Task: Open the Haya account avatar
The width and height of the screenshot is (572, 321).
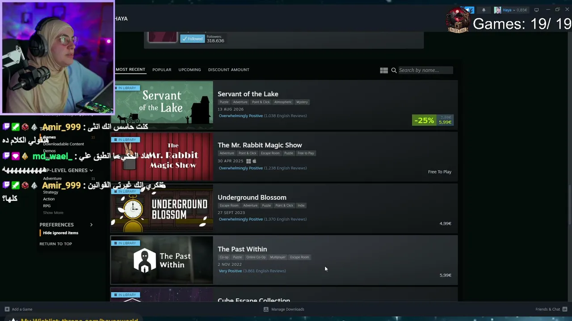Action: [x=497, y=10]
